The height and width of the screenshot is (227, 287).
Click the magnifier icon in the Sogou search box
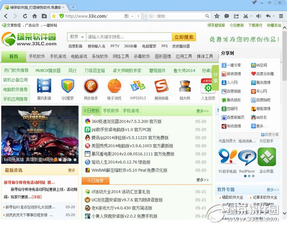(207, 16)
